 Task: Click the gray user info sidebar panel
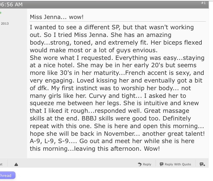(13, 84)
